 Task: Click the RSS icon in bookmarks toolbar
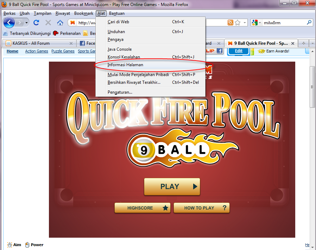86,33
